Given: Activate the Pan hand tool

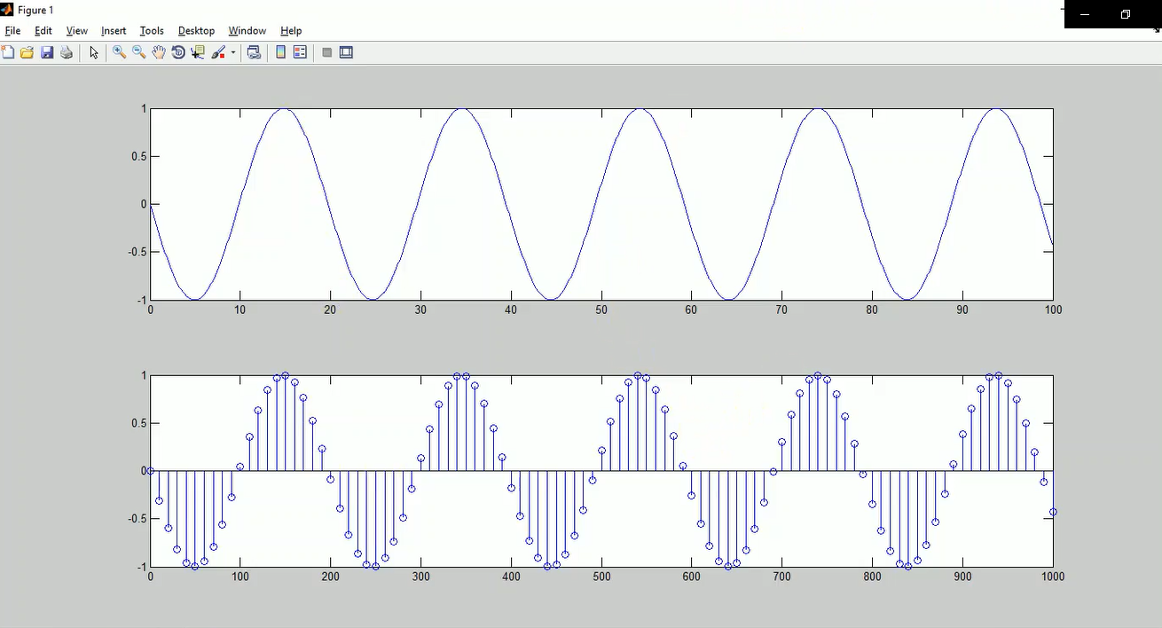Looking at the screenshot, I should coord(159,52).
